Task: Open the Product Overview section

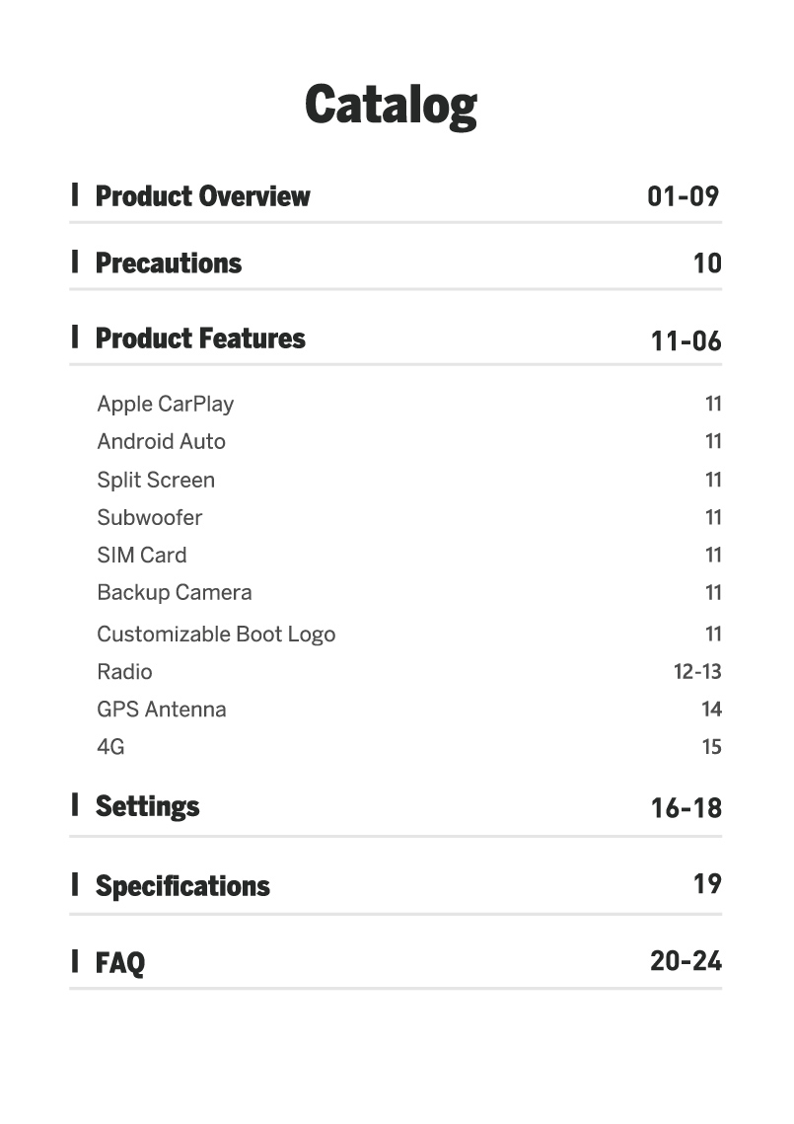Action: coord(202,196)
